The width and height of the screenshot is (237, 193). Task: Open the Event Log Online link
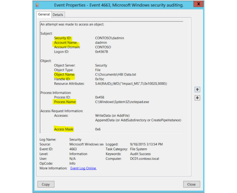83,168
